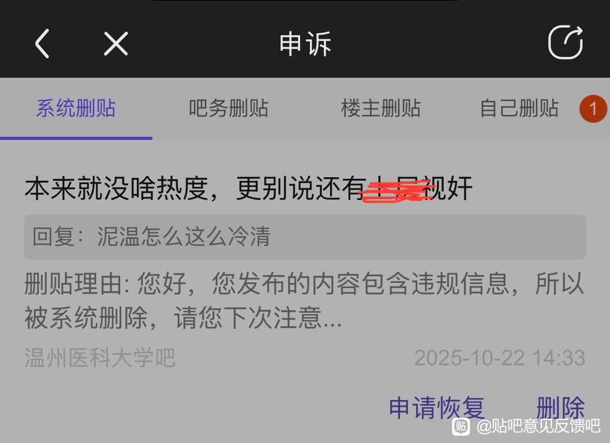Screen dimensions: 610x443
Task: Tap the red notification badge showing 1
Action: (x=593, y=108)
